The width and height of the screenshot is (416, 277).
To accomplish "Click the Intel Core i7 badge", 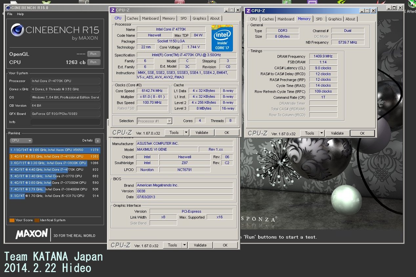I will pyautogui.click(x=222, y=39).
